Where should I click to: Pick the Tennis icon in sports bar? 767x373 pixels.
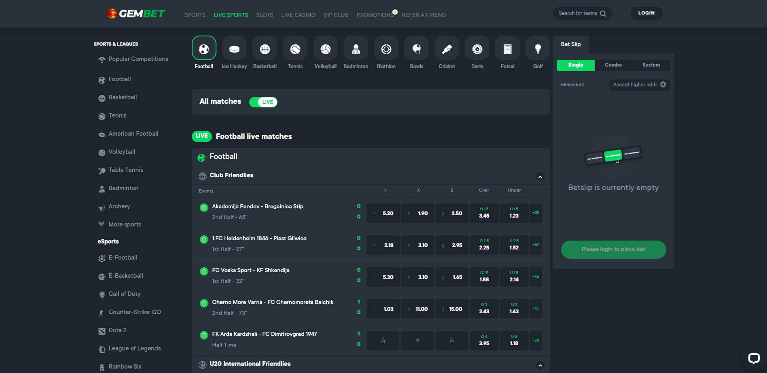point(295,49)
